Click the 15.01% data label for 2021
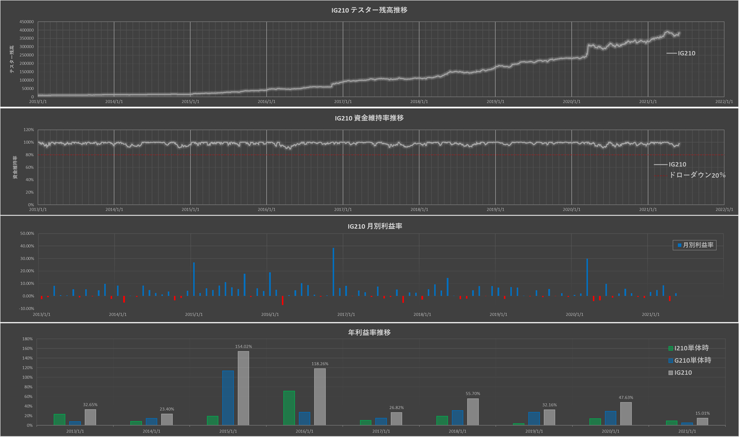The image size is (739, 437). (x=702, y=414)
